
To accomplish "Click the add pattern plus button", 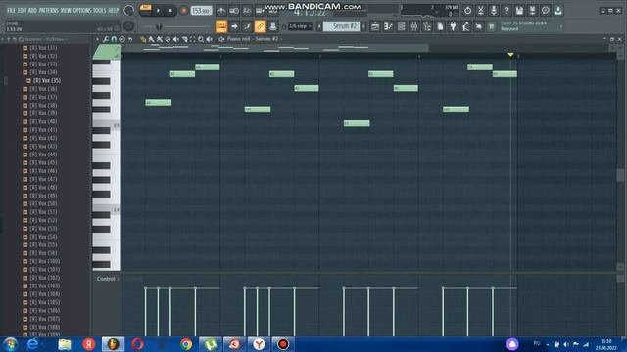I will click(x=363, y=26).
